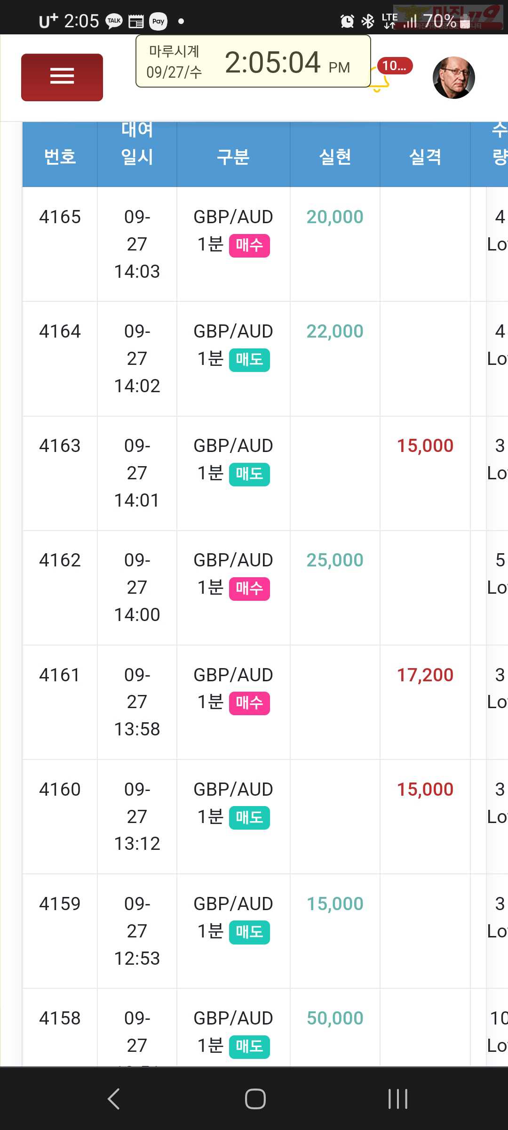Viewport: 508px width, 1130px height.
Task: Tap the Android back navigation button
Action: coord(114,1099)
